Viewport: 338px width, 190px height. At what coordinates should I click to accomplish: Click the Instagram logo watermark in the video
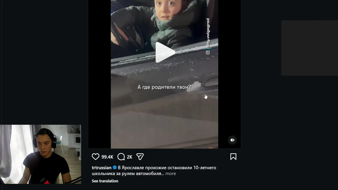point(208,53)
